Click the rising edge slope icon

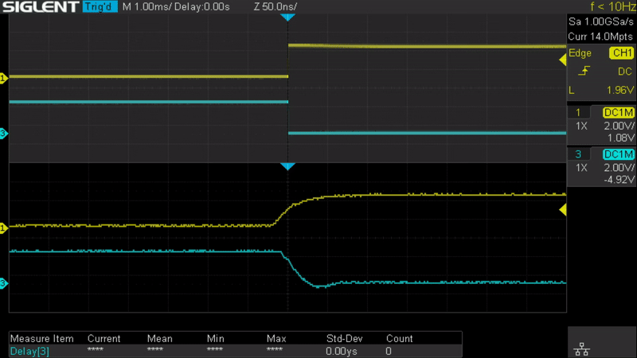[x=586, y=72]
